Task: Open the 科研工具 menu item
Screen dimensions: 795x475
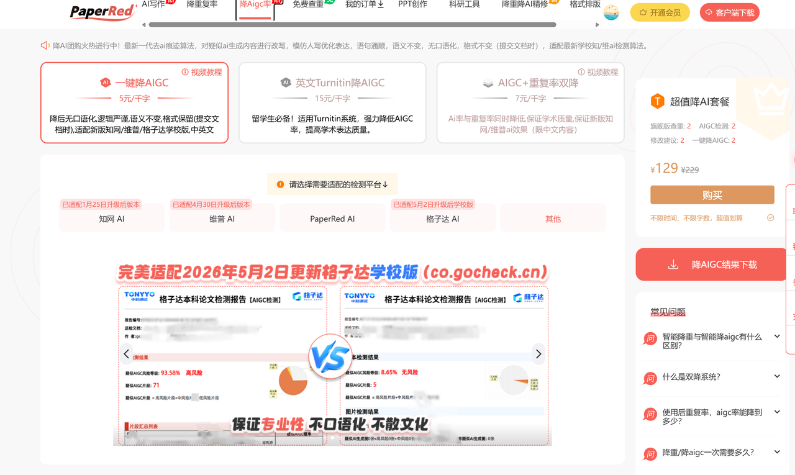Action: tap(465, 4)
